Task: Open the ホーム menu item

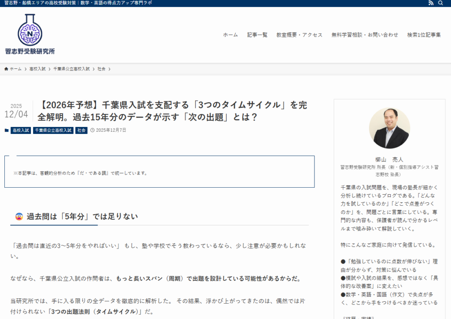Action: click(230, 35)
